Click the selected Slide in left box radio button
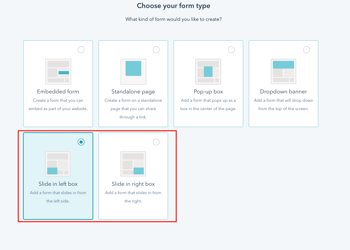Viewport: 350px width, 250px height. pos(81,142)
